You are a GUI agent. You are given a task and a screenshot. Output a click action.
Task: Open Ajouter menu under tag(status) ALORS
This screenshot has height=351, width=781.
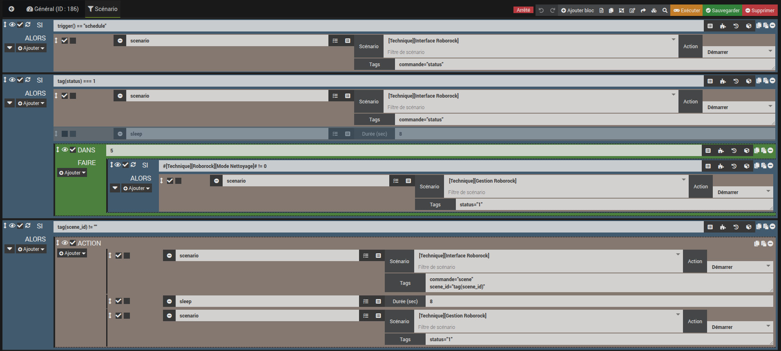[x=31, y=103]
